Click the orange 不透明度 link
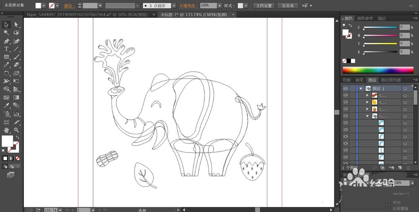Viewport: 419px width, 212px height. pos(189,5)
